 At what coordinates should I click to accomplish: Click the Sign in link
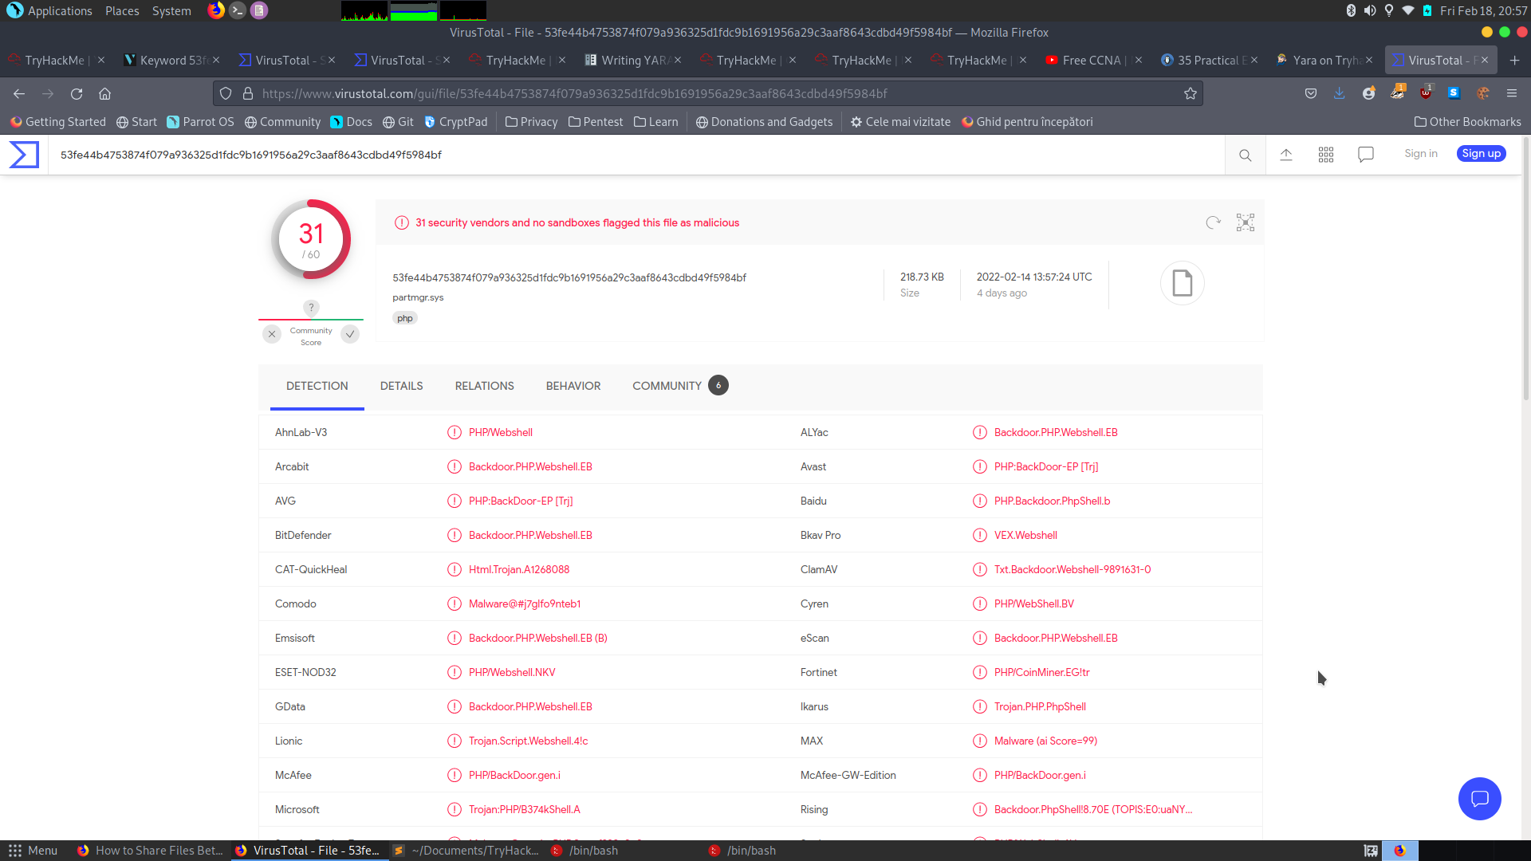pyautogui.click(x=1420, y=154)
